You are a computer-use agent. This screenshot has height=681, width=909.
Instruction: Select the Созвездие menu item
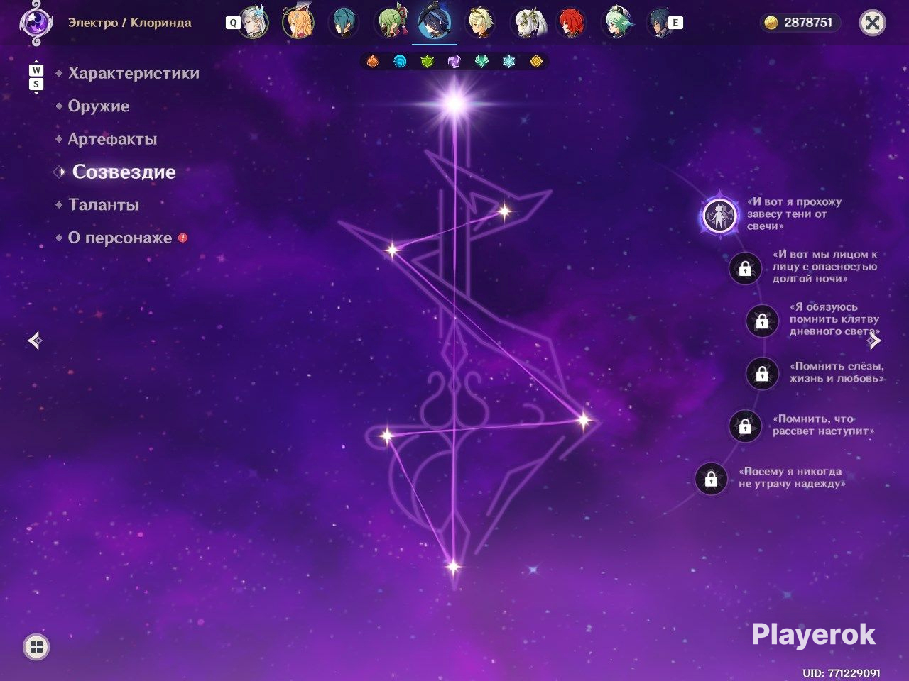pos(124,172)
